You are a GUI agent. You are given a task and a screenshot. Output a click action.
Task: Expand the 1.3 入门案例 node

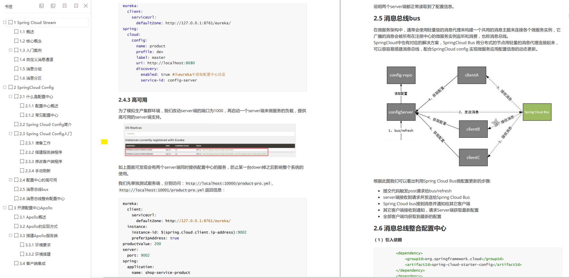(11, 50)
